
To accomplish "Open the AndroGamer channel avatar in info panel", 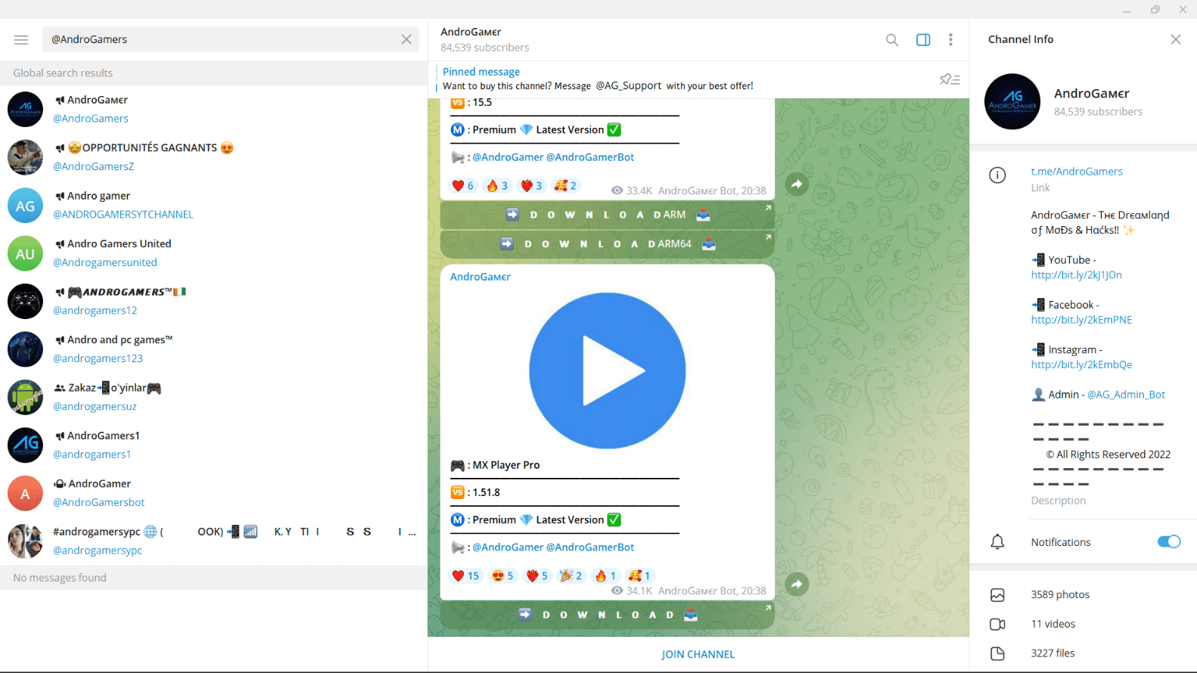I will [x=1012, y=101].
